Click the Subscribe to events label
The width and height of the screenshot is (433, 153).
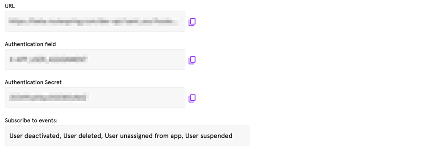[x=31, y=120]
